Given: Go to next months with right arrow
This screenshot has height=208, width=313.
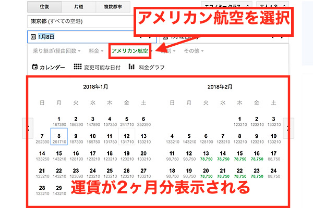Looking at the screenshot, I should pyautogui.click(x=288, y=128).
